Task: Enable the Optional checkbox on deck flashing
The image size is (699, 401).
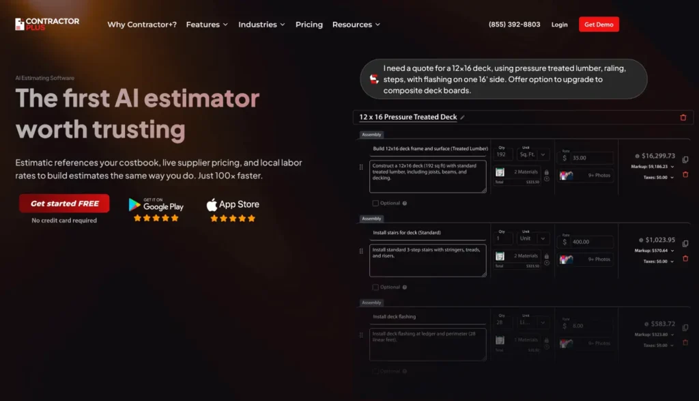Action: pyautogui.click(x=375, y=371)
